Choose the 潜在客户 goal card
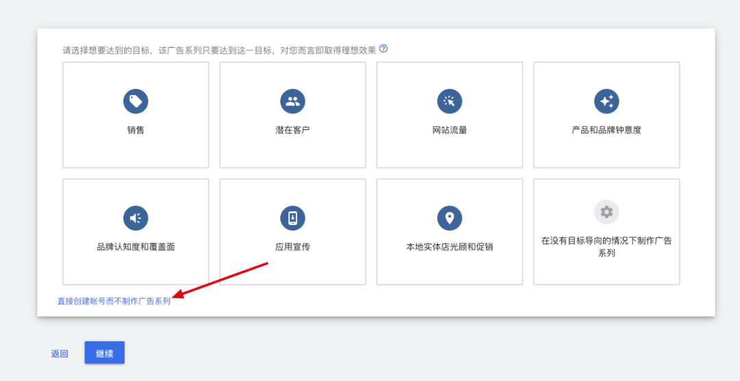 coord(293,115)
